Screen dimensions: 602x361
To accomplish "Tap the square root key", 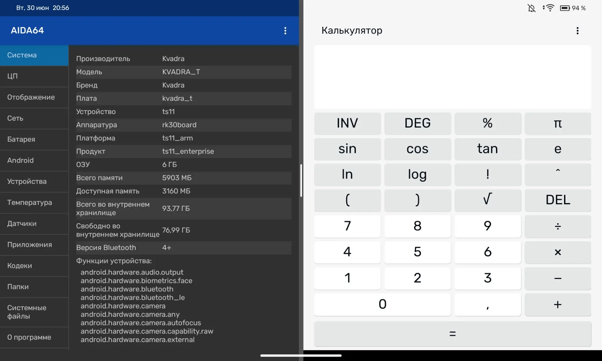I will (x=488, y=200).
